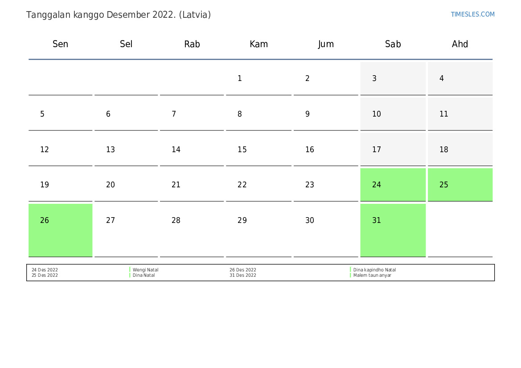Select the green holiday cell dated 25
Screen dimensions: 521x368
(459, 185)
